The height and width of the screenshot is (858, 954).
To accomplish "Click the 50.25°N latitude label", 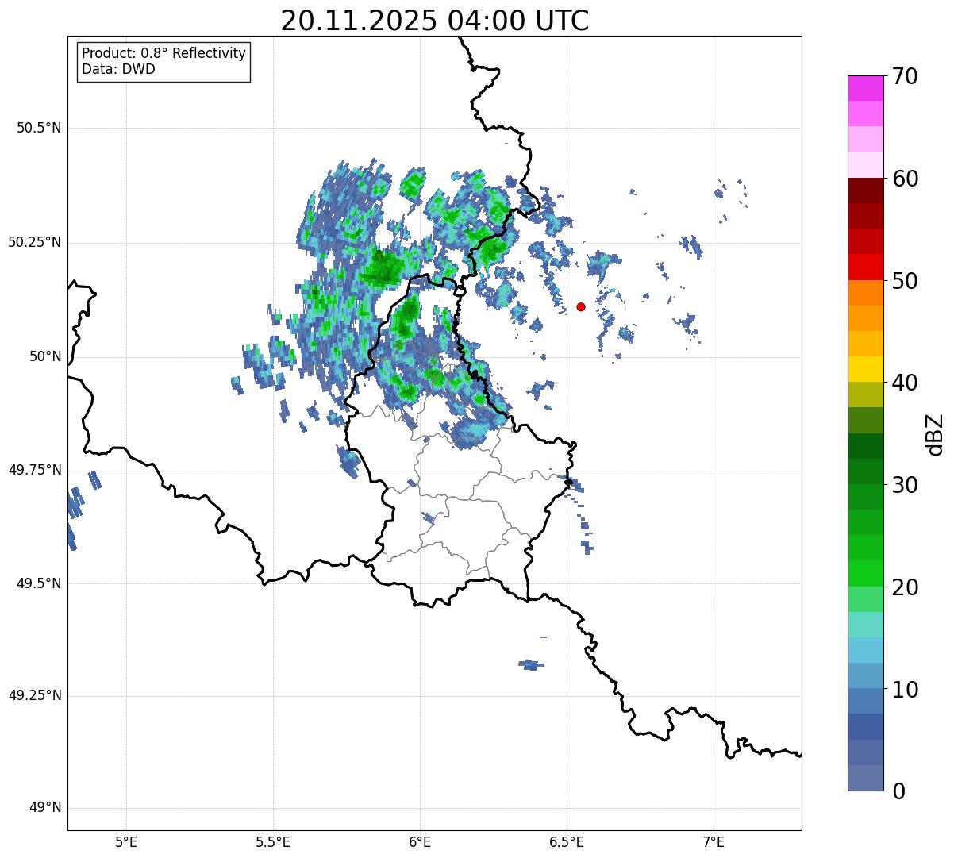I will pyautogui.click(x=35, y=242).
